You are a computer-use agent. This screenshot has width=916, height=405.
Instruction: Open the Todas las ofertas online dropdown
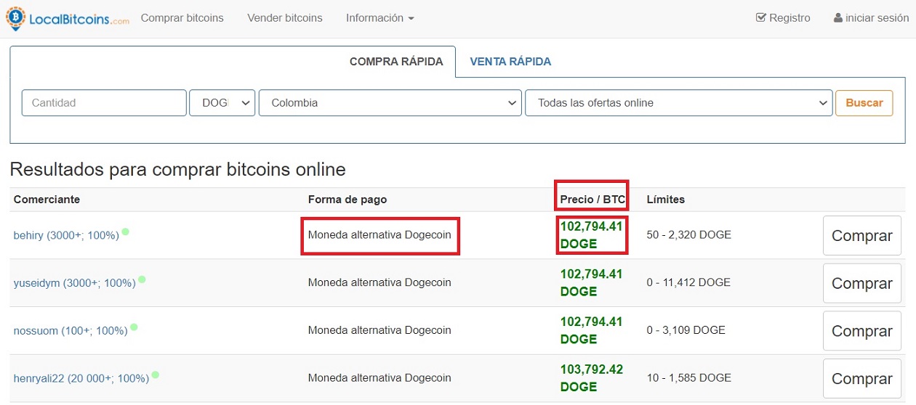point(679,103)
